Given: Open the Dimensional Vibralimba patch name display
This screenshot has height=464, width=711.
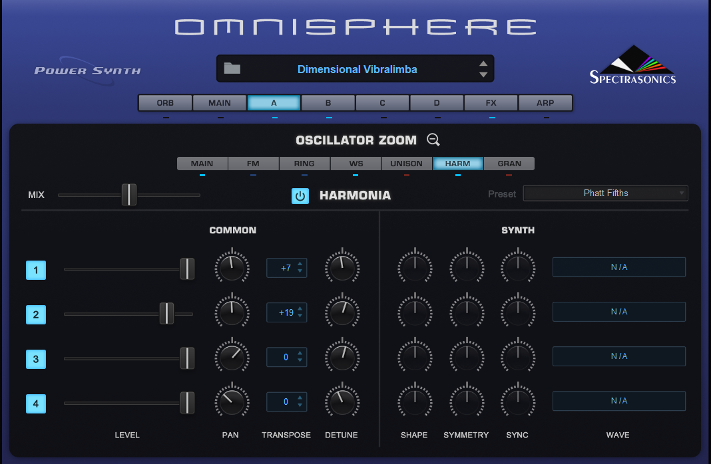Looking at the screenshot, I should point(357,69).
